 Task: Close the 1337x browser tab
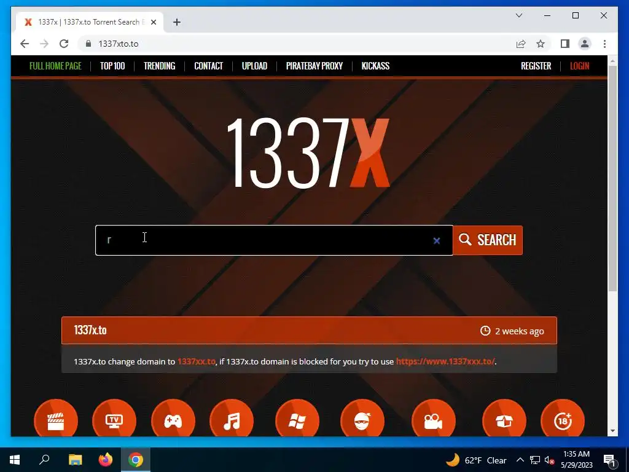tap(153, 22)
